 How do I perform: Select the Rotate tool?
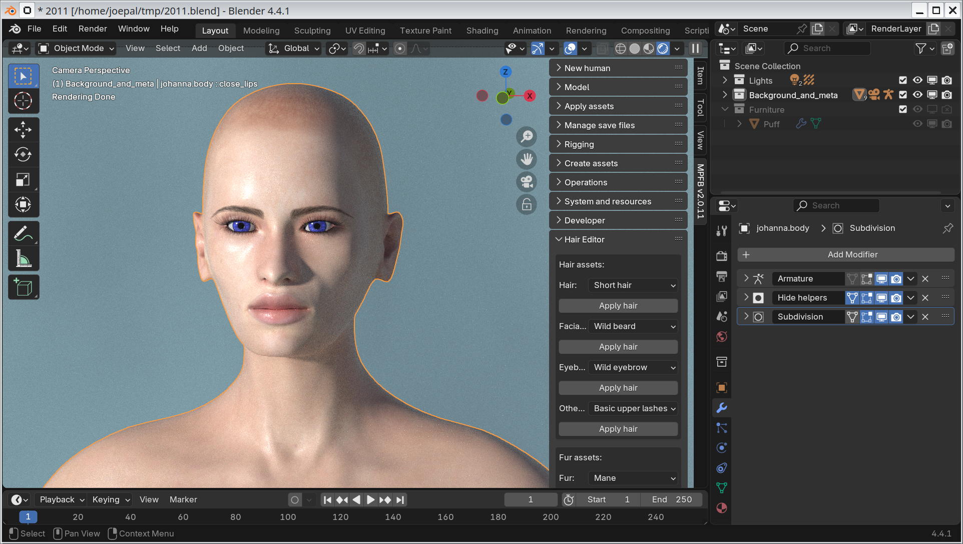tap(23, 155)
